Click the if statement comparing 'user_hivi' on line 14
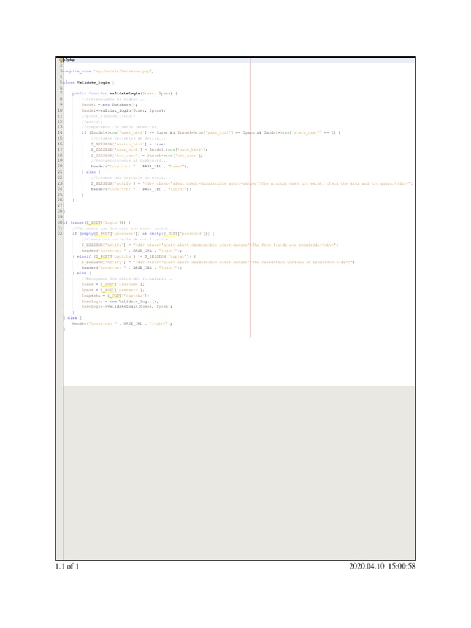The width and height of the screenshot is (471, 628). [x=211, y=132]
